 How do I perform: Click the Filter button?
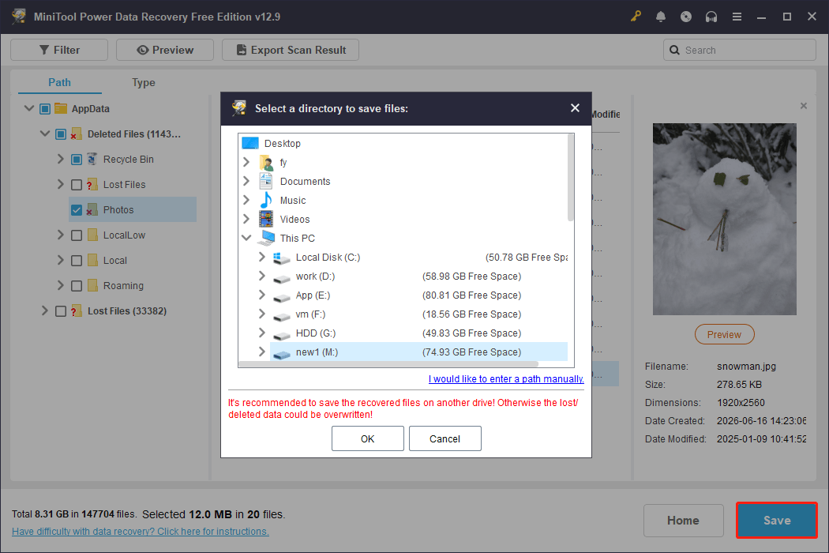59,50
